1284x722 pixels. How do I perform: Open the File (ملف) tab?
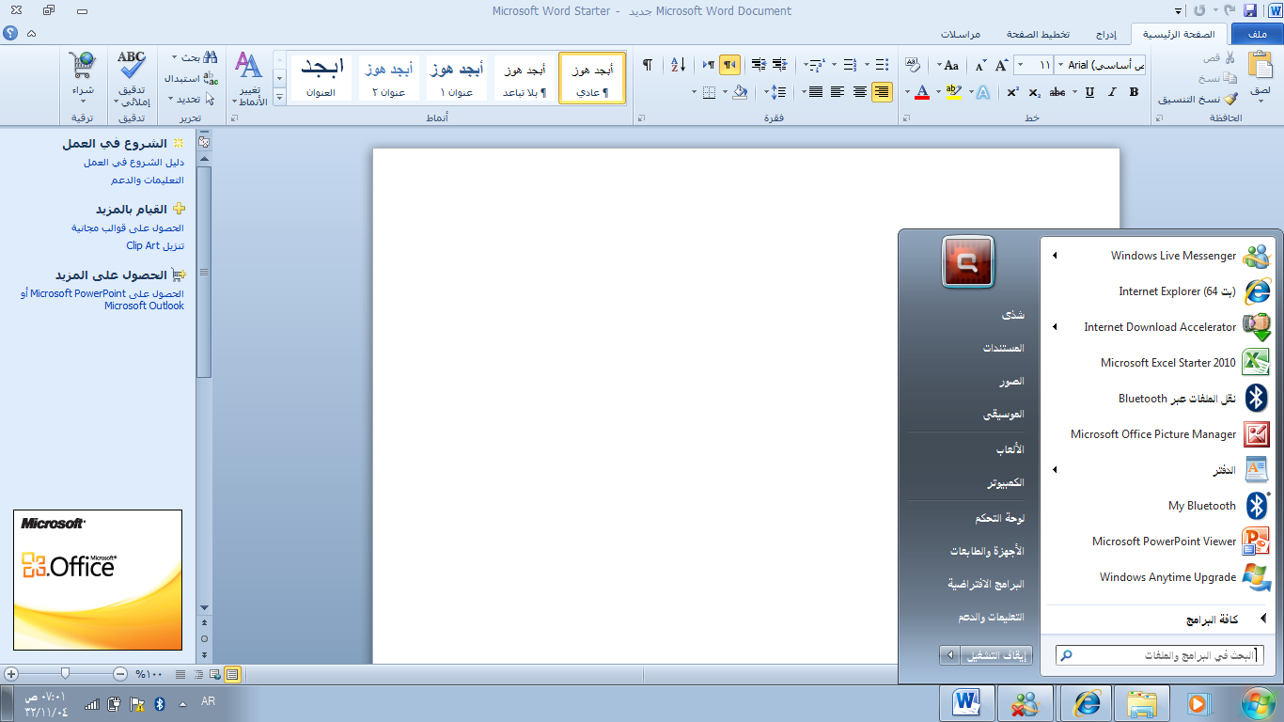point(1257,34)
